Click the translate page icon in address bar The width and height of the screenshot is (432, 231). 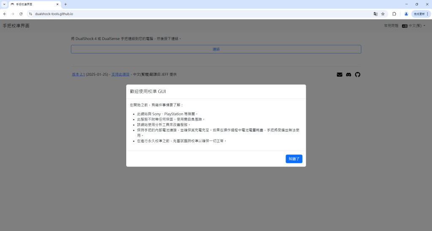[x=375, y=14]
